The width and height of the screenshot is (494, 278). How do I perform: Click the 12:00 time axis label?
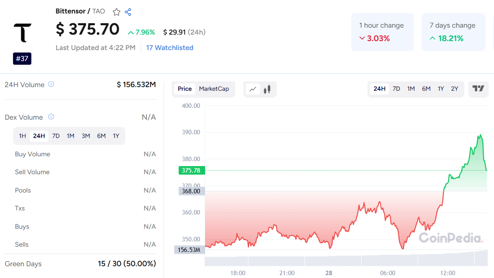click(448, 273)
